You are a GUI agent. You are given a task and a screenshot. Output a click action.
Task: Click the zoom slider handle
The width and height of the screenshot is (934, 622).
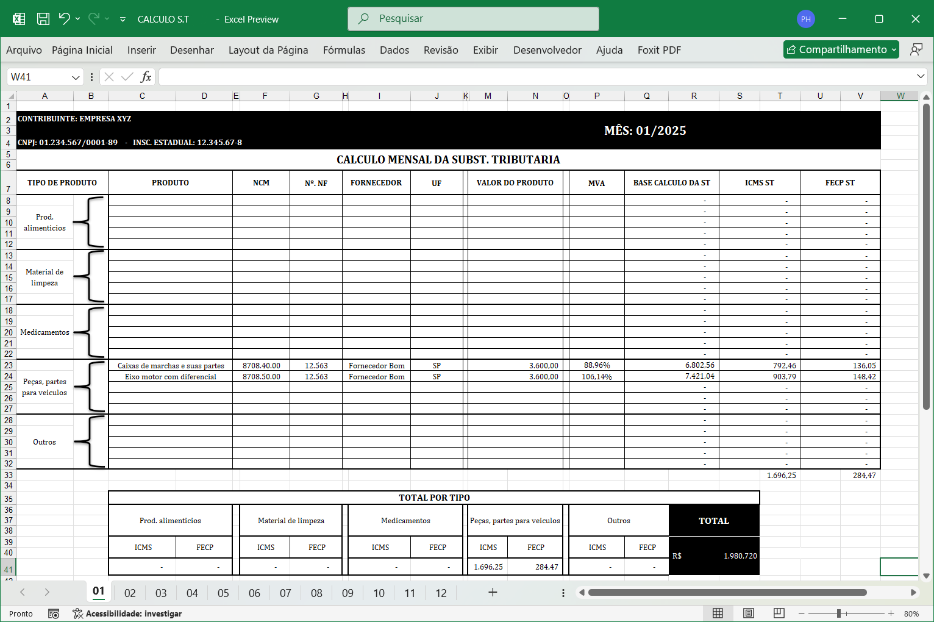tap(839, 613)
